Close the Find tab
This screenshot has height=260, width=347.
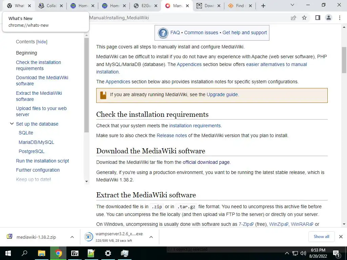pyautogui.click(x=250, y=6)
